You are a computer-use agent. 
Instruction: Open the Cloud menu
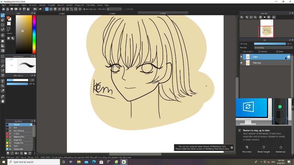[100, 5]
